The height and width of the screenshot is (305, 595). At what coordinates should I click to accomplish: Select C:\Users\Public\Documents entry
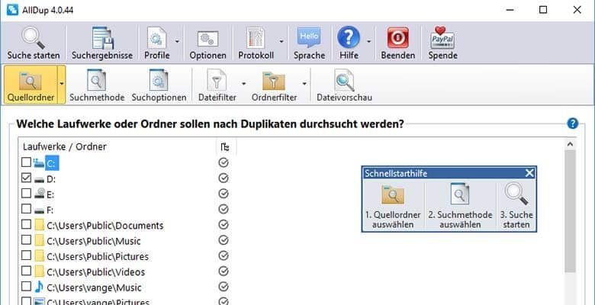tap(105, 226)
